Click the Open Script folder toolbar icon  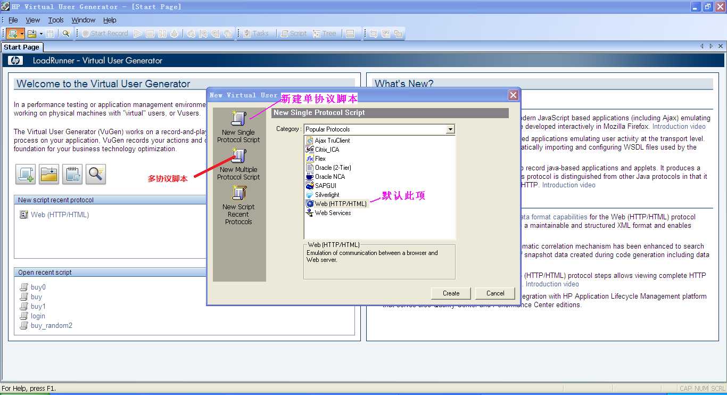32,34
